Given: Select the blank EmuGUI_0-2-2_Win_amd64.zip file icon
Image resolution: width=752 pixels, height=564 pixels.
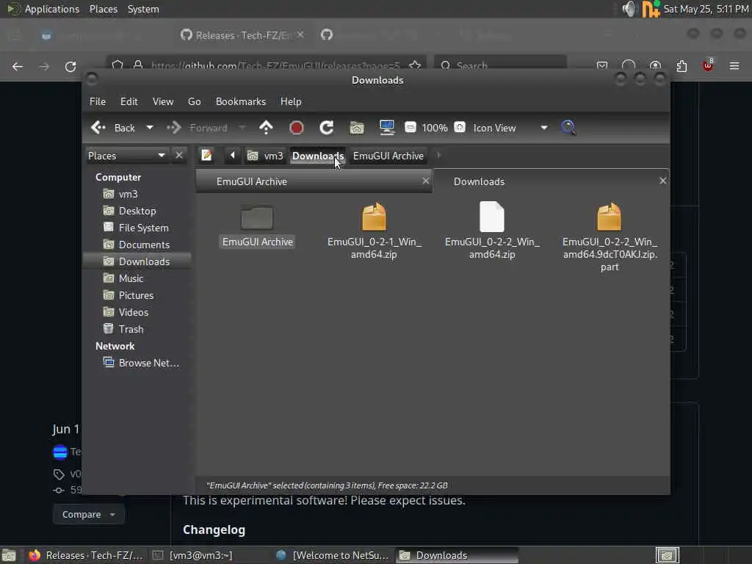Looking at the screenshot, I should click(x=491, y=217).
